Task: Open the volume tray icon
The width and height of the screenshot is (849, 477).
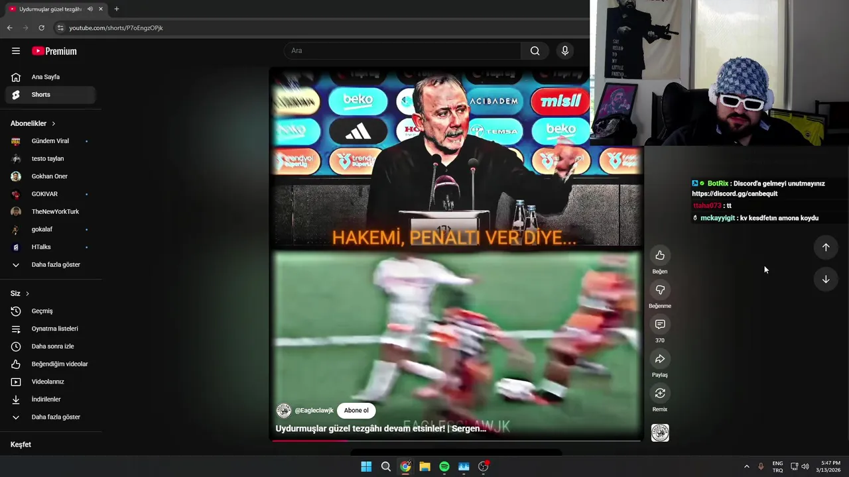Action: pos(805,466)
